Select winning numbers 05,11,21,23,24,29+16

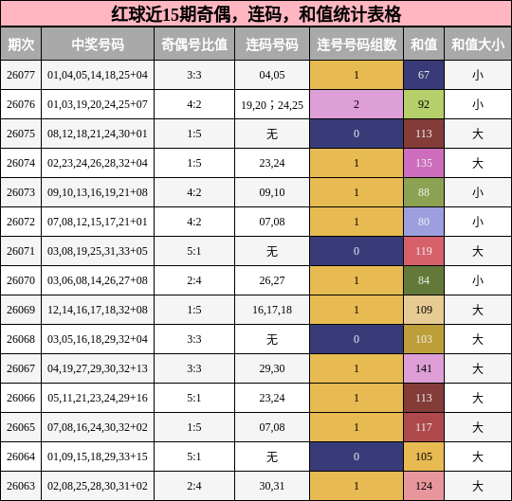pos(98,398)
